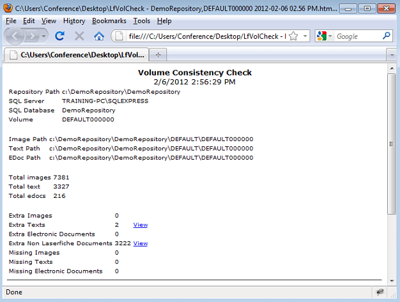Open the Help menu

coord(164,21)
